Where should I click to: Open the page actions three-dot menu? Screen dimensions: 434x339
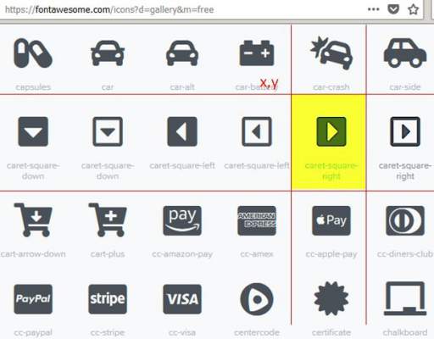[373, 9]
